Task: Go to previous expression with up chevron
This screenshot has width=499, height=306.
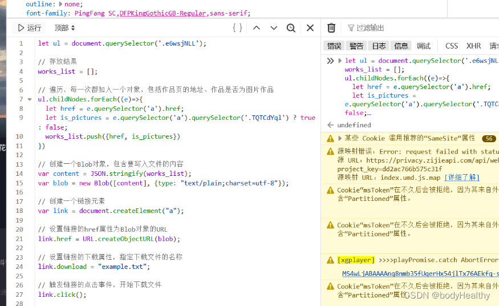Action: [x=257, y=28]
